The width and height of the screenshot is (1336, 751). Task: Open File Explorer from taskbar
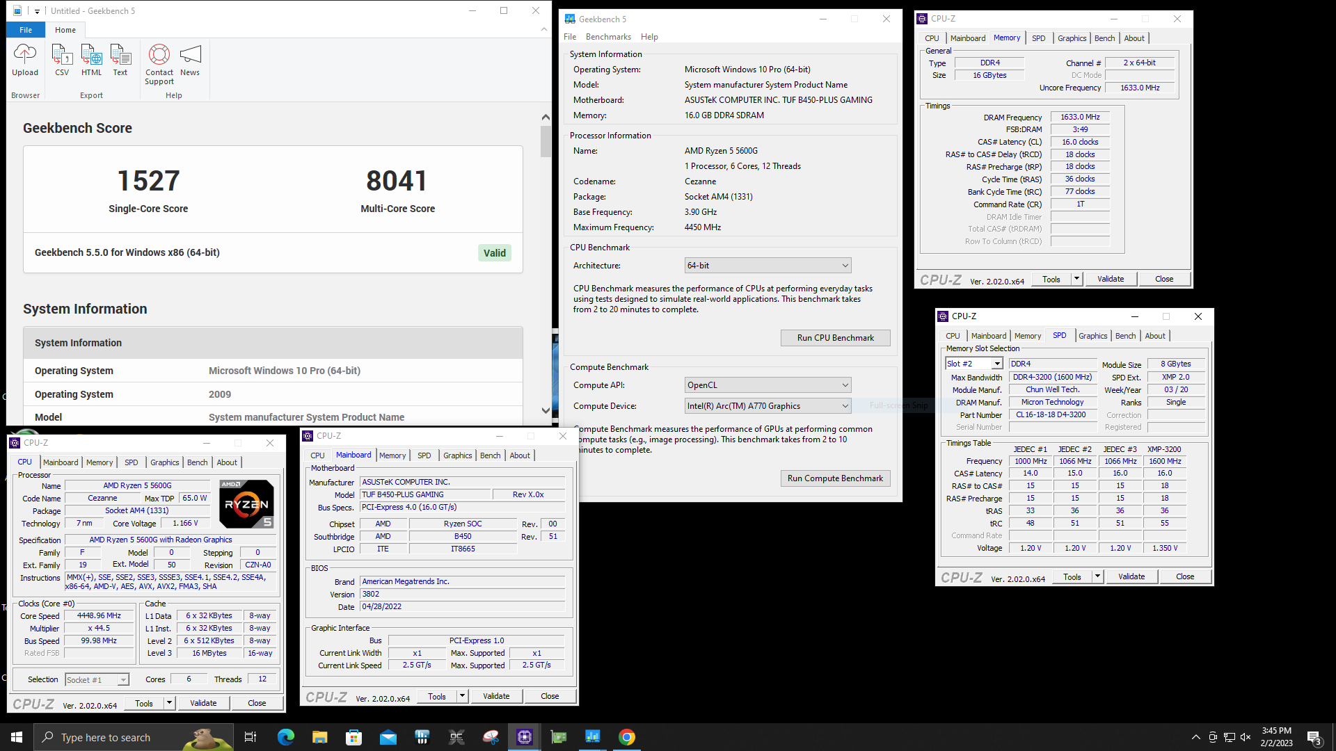coord(319,737)
